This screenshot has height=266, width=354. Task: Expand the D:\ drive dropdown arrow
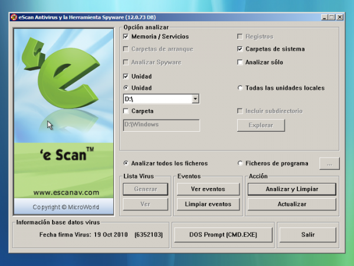195,99
